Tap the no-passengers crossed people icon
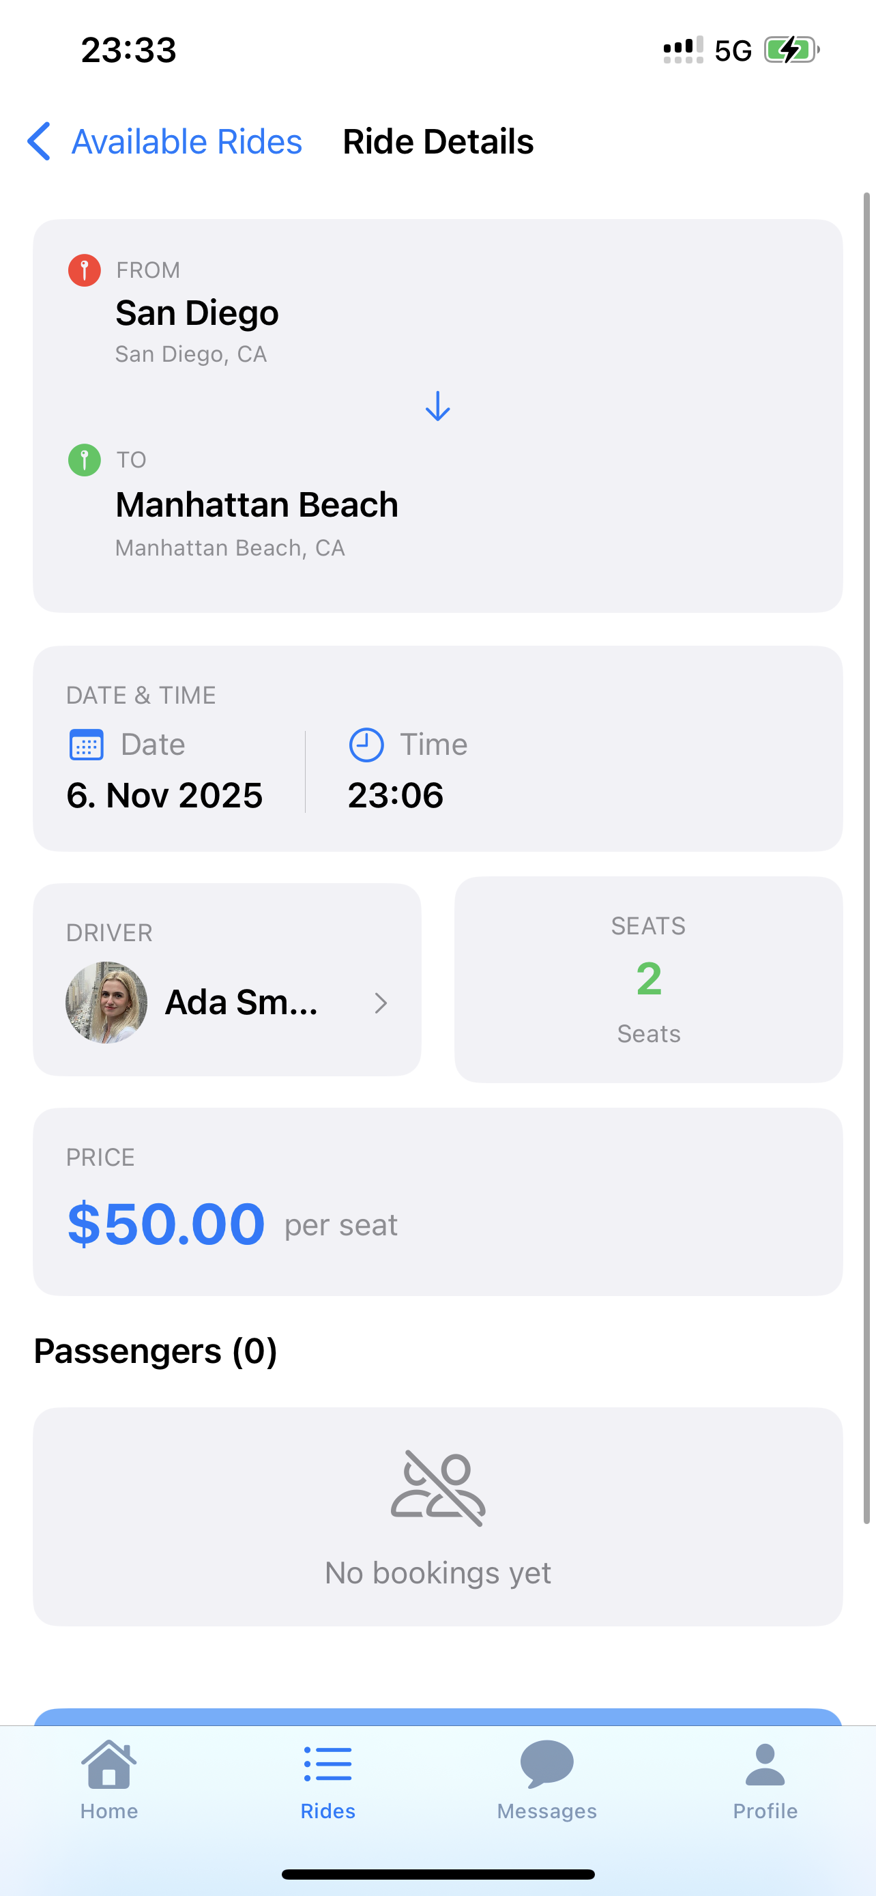876x1896 pixels. (x=437, y=1487)
